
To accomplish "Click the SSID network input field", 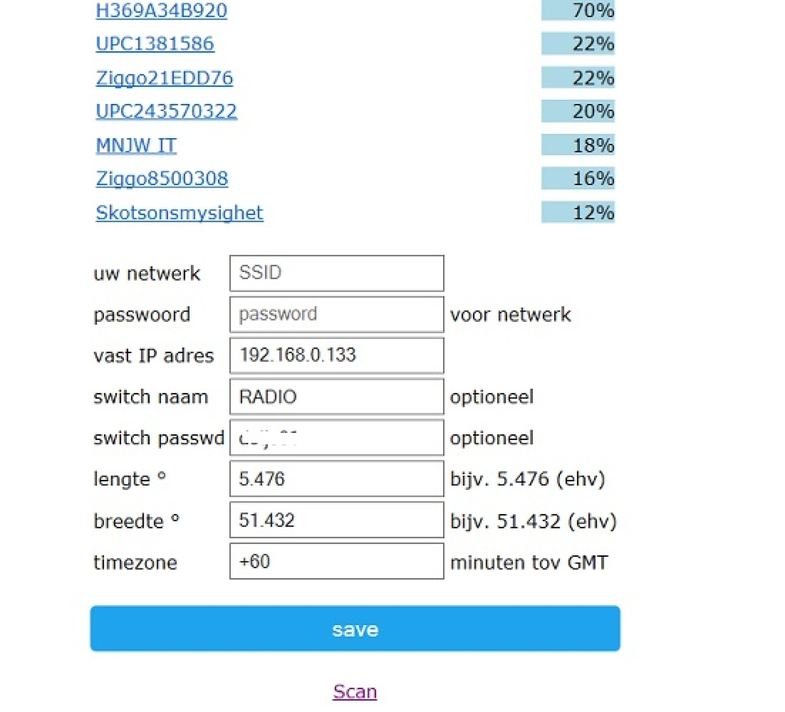I will (x=337, y=273).
